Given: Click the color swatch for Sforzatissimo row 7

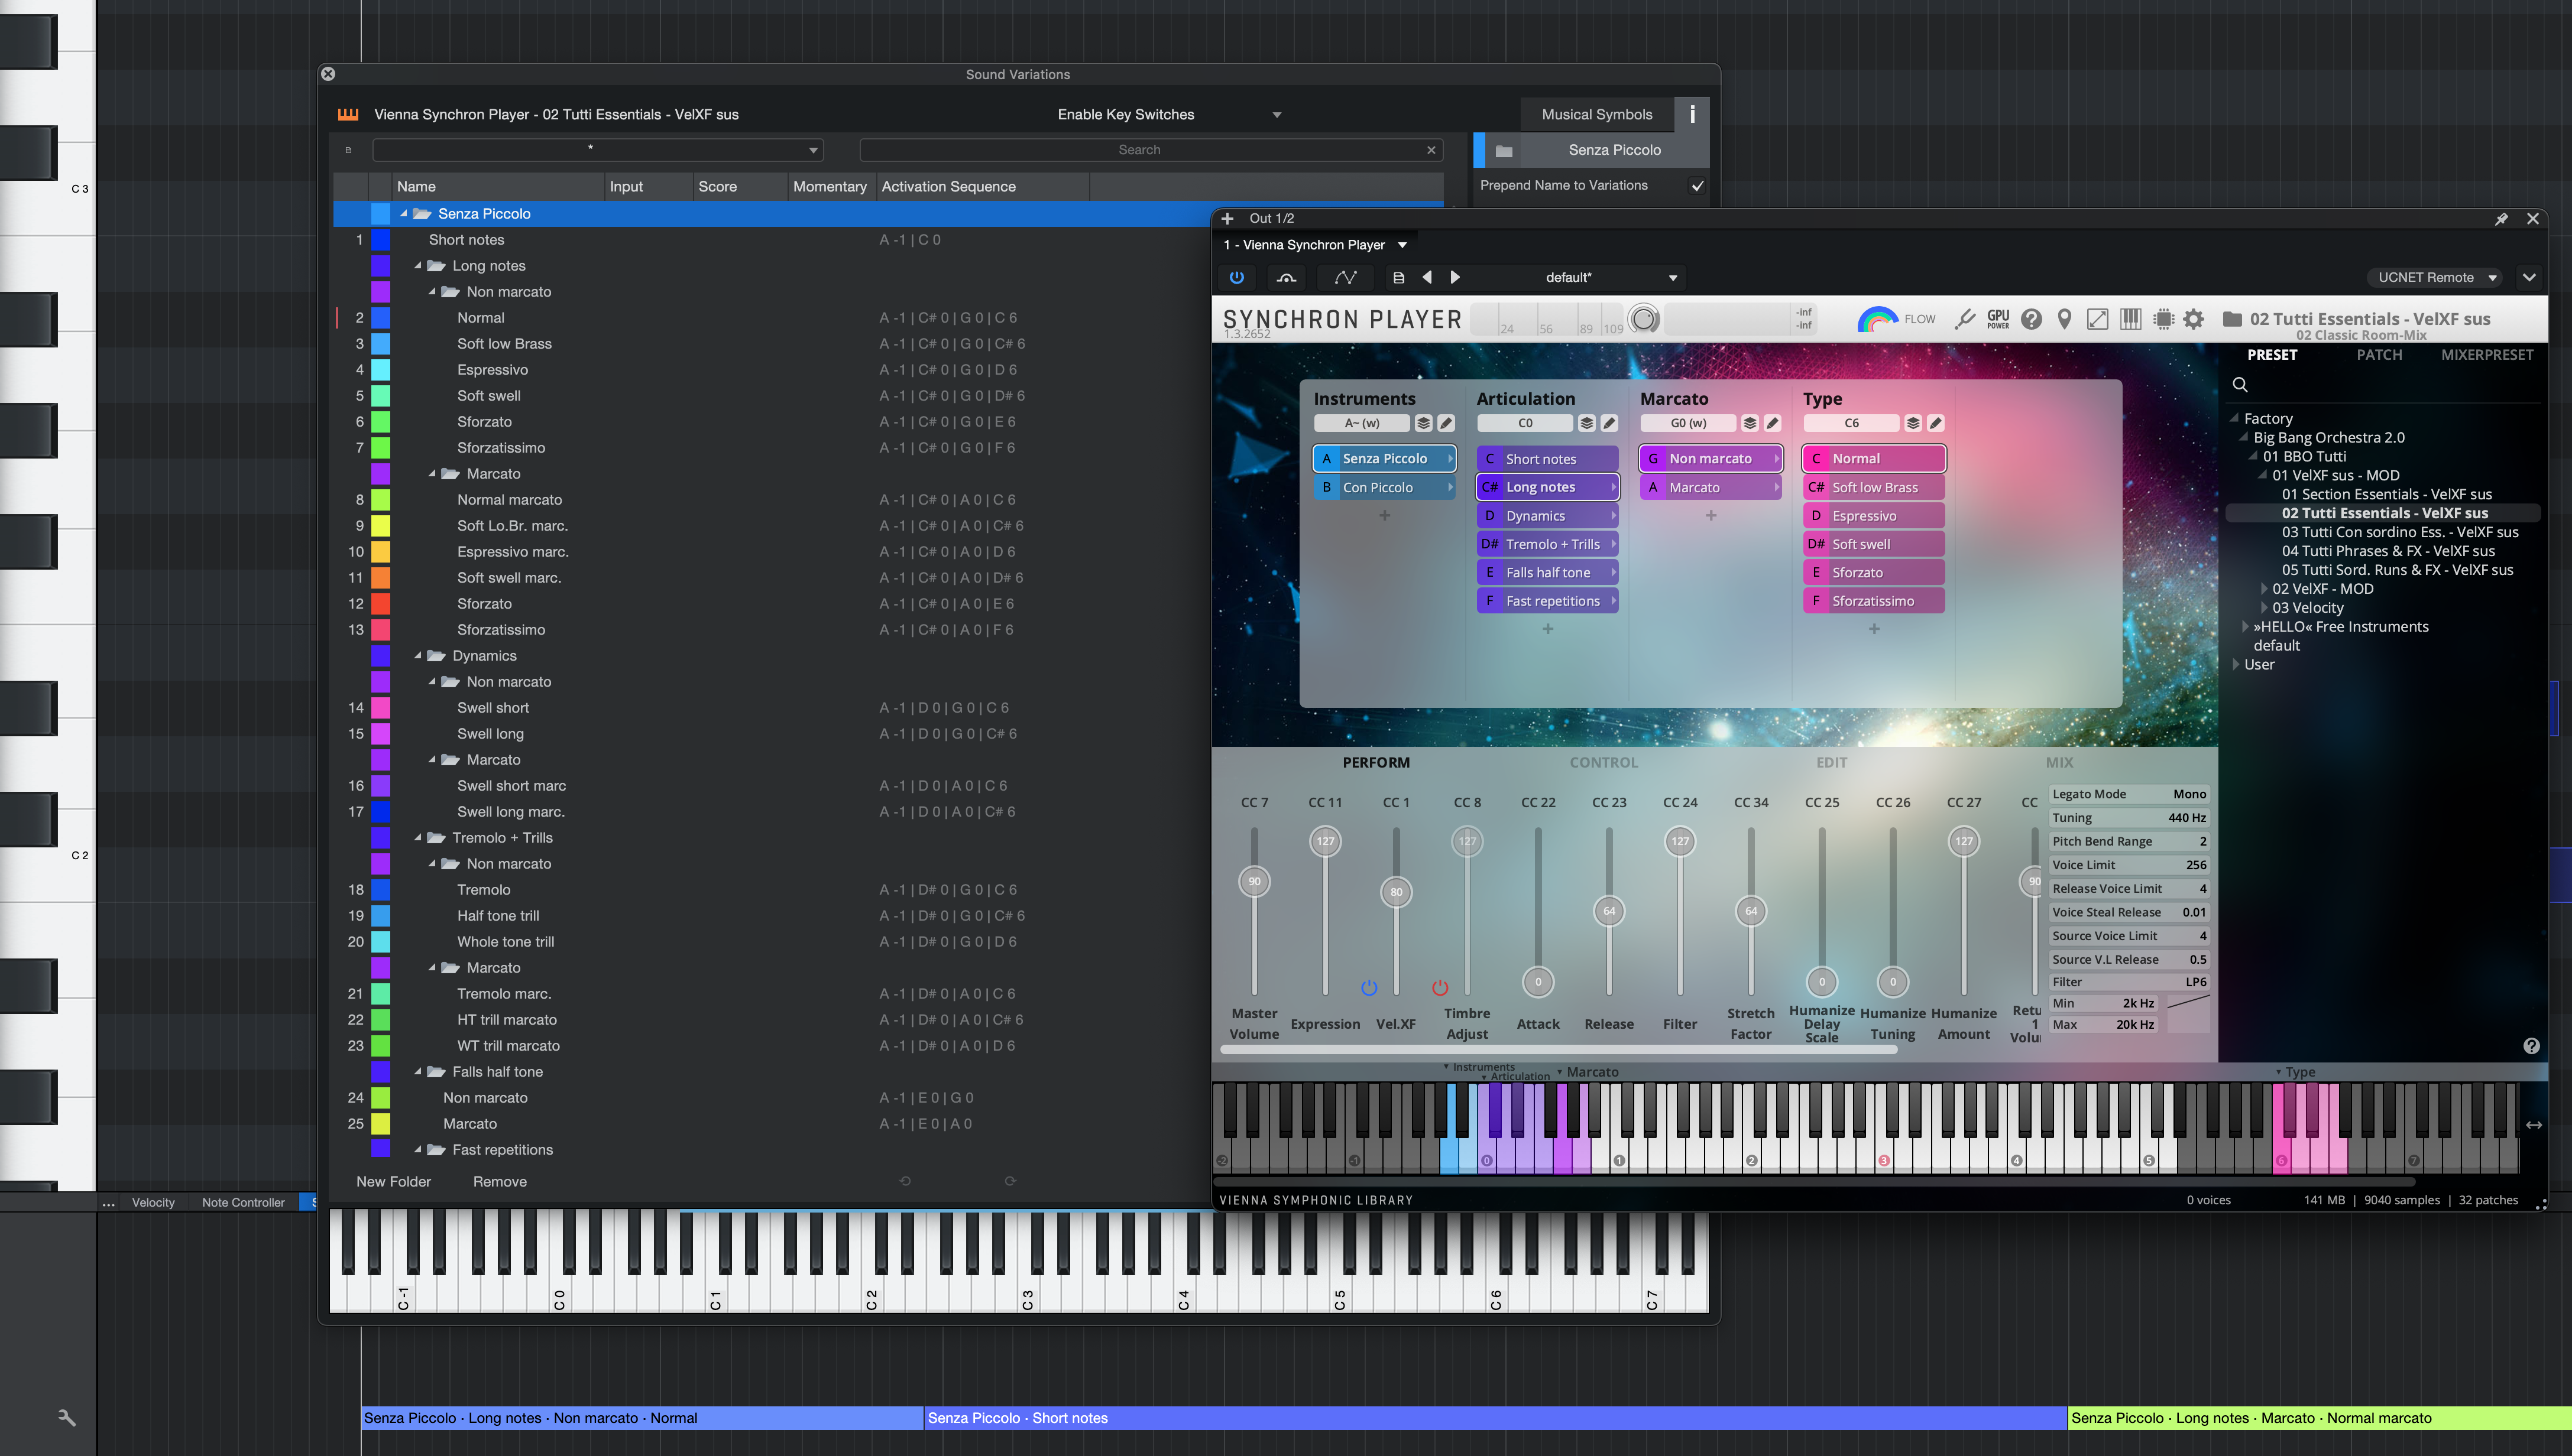Looking at the screenshot, I should pos(380,448).
